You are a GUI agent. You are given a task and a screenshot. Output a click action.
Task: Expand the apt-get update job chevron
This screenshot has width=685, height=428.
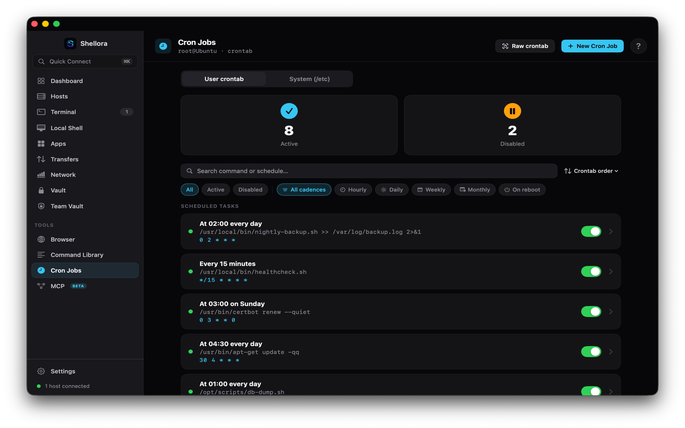pyautogui.click(x=611, y=351)
